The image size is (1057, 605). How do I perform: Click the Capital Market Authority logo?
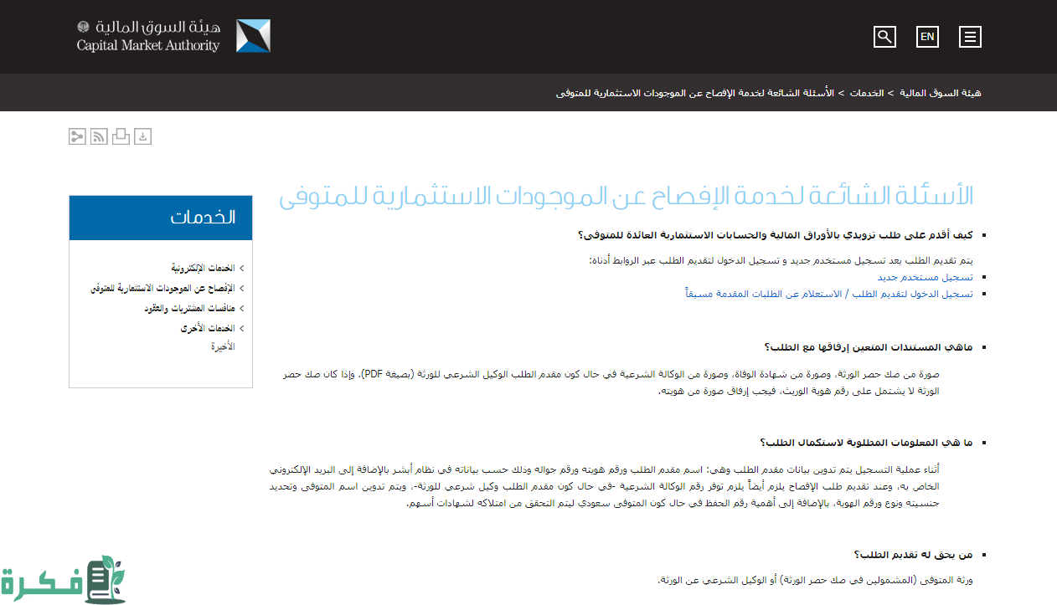point(173,37)
